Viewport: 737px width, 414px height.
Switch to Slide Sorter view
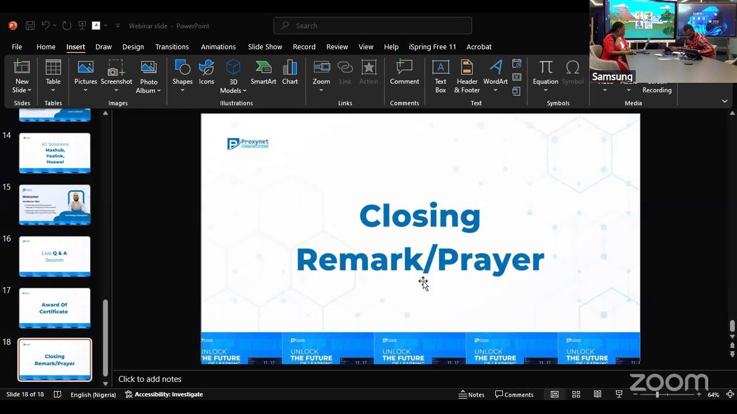coord(576,394)
